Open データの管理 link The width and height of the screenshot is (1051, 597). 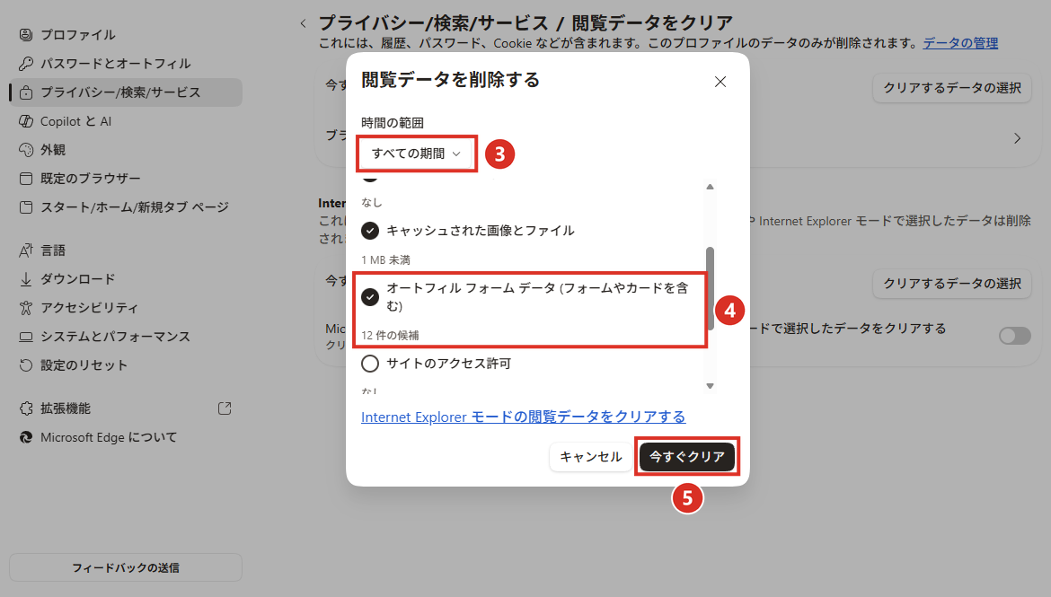click(960, 43)
